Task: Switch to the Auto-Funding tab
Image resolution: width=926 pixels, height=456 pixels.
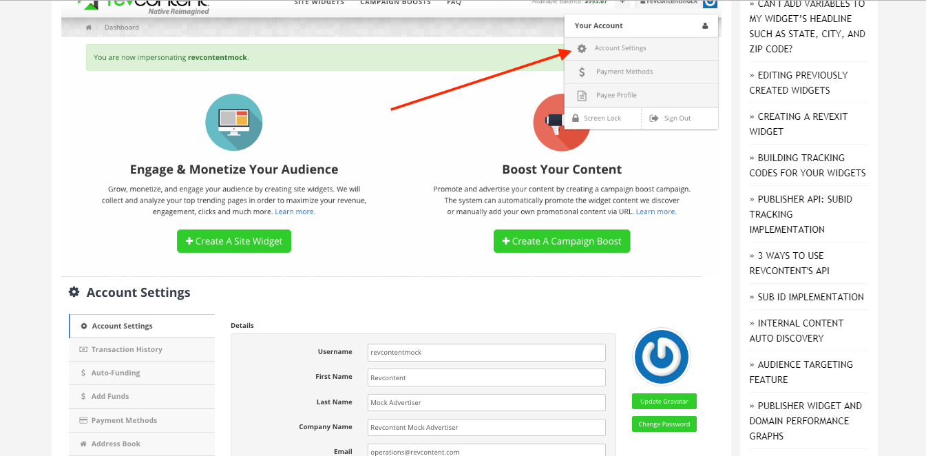Action: pos(142,373)
